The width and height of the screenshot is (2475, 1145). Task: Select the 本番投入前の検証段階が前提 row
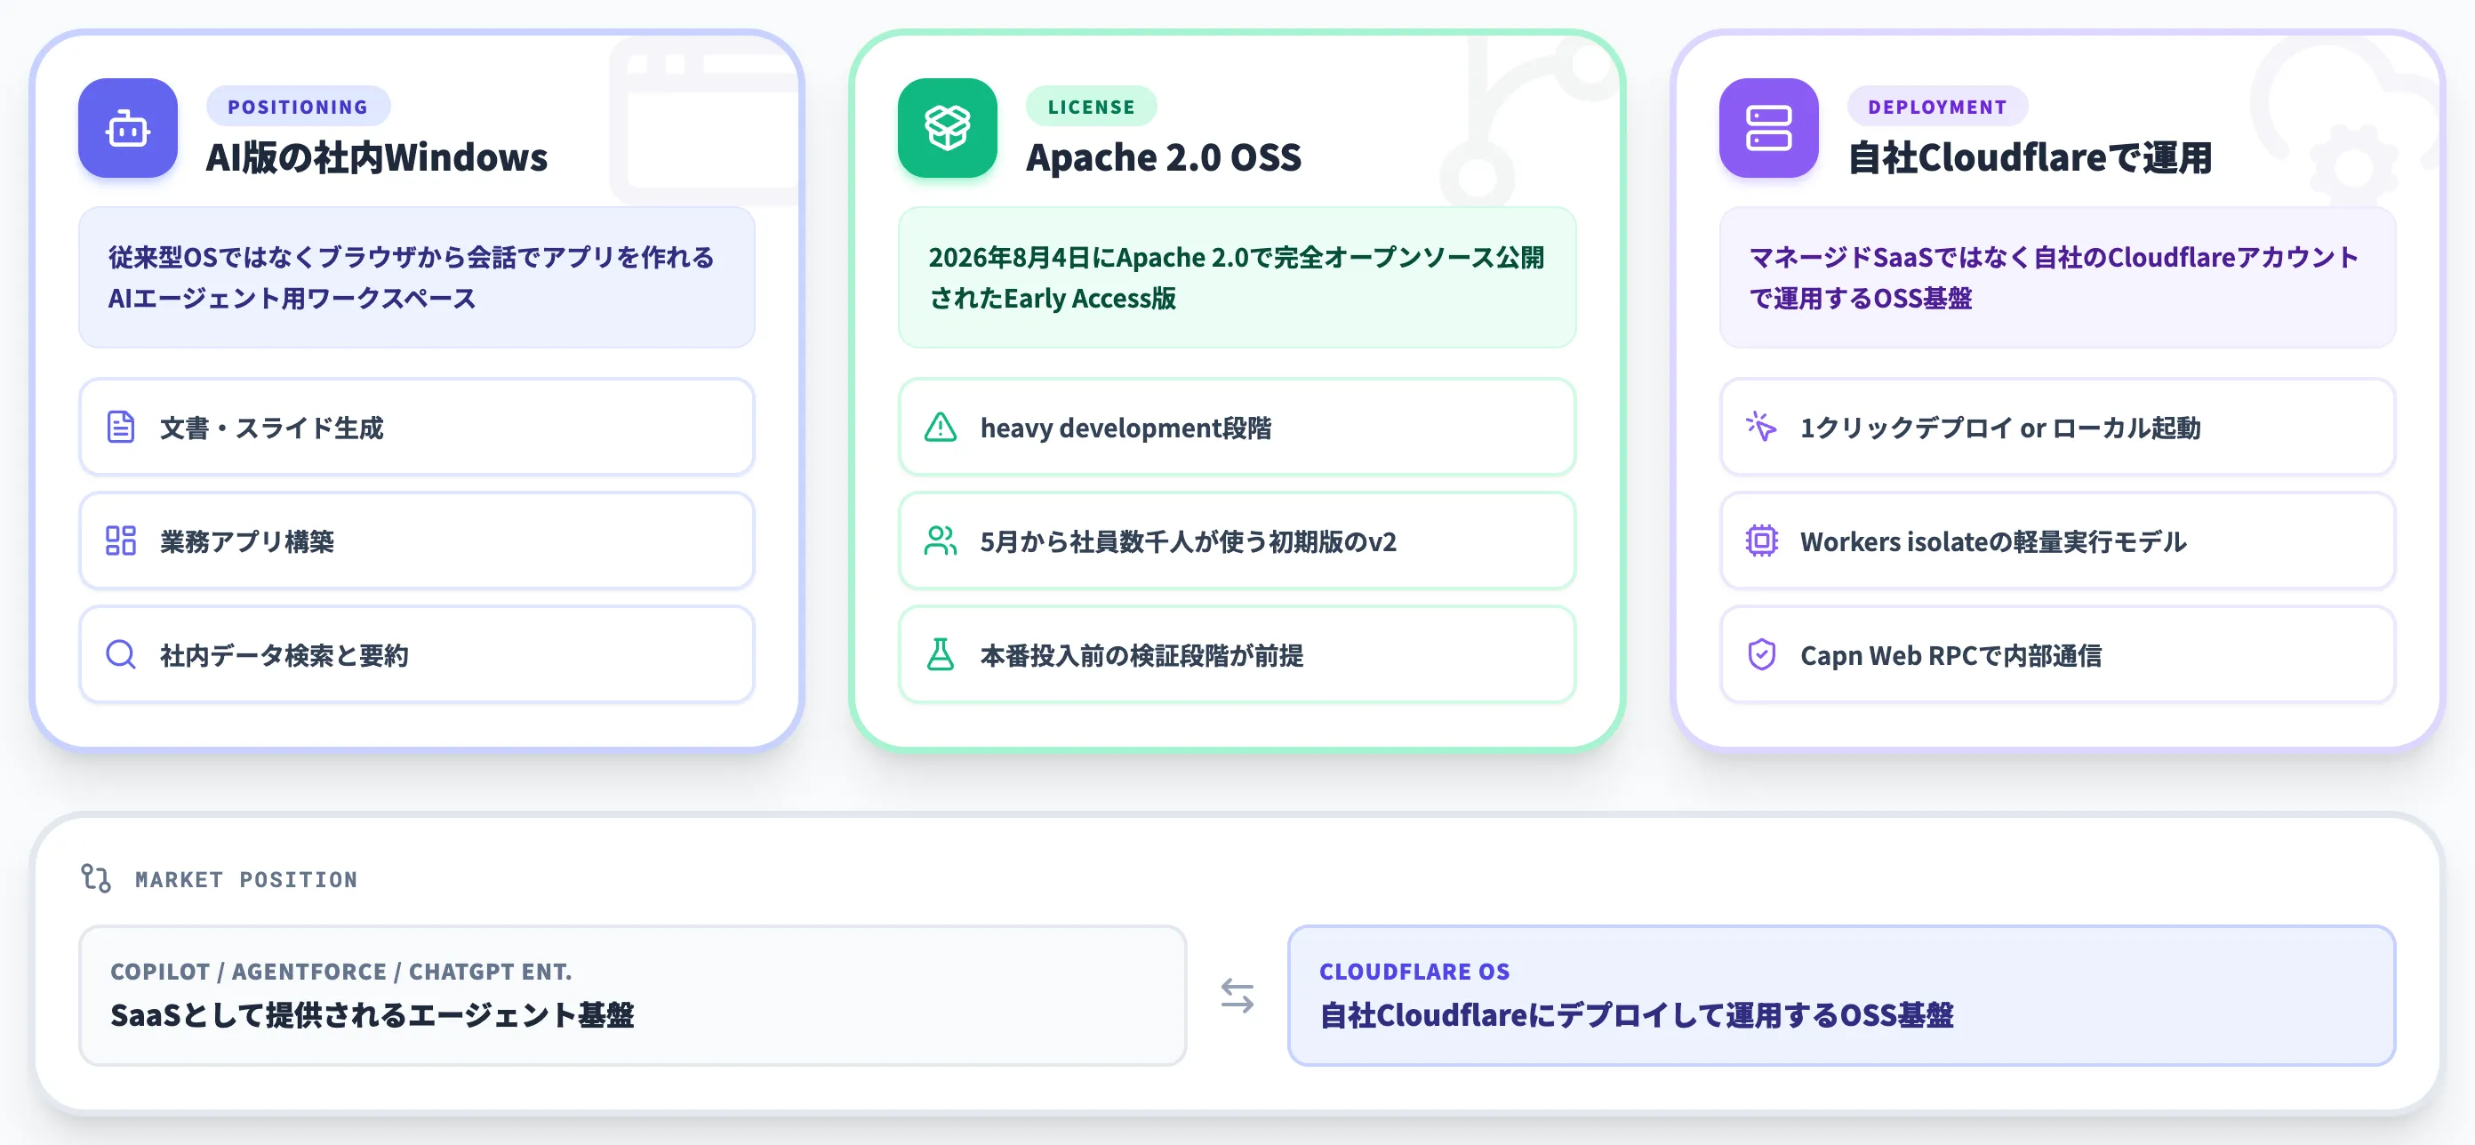coord(1237,654)
